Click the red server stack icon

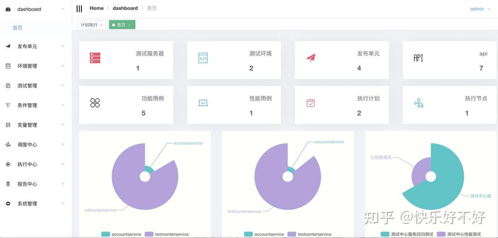[x=95, y=58]
